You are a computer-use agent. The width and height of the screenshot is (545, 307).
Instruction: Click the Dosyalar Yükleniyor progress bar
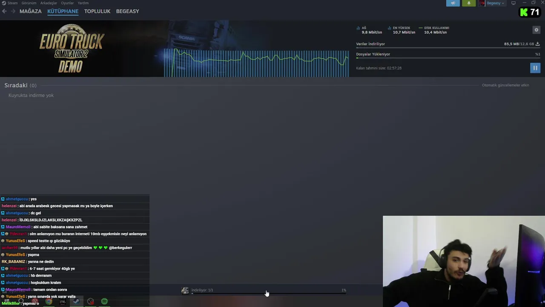(448, 58)
